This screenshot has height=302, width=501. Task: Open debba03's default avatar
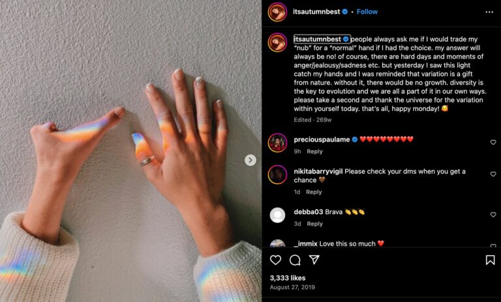(277, 215)
